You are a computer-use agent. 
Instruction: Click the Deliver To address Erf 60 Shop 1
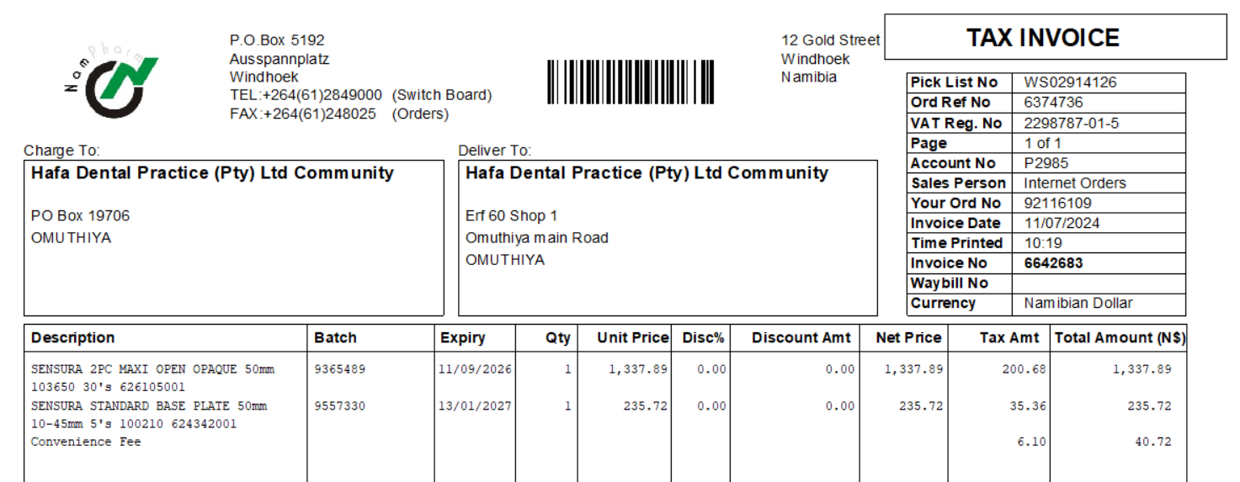point(511,216)
